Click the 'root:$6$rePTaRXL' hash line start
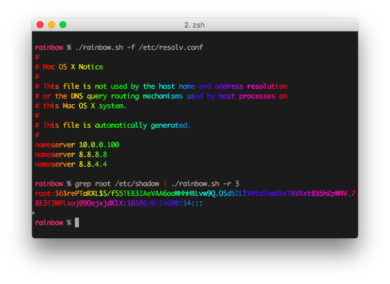Viewport: 390px width, 284px height. (67, 194)
